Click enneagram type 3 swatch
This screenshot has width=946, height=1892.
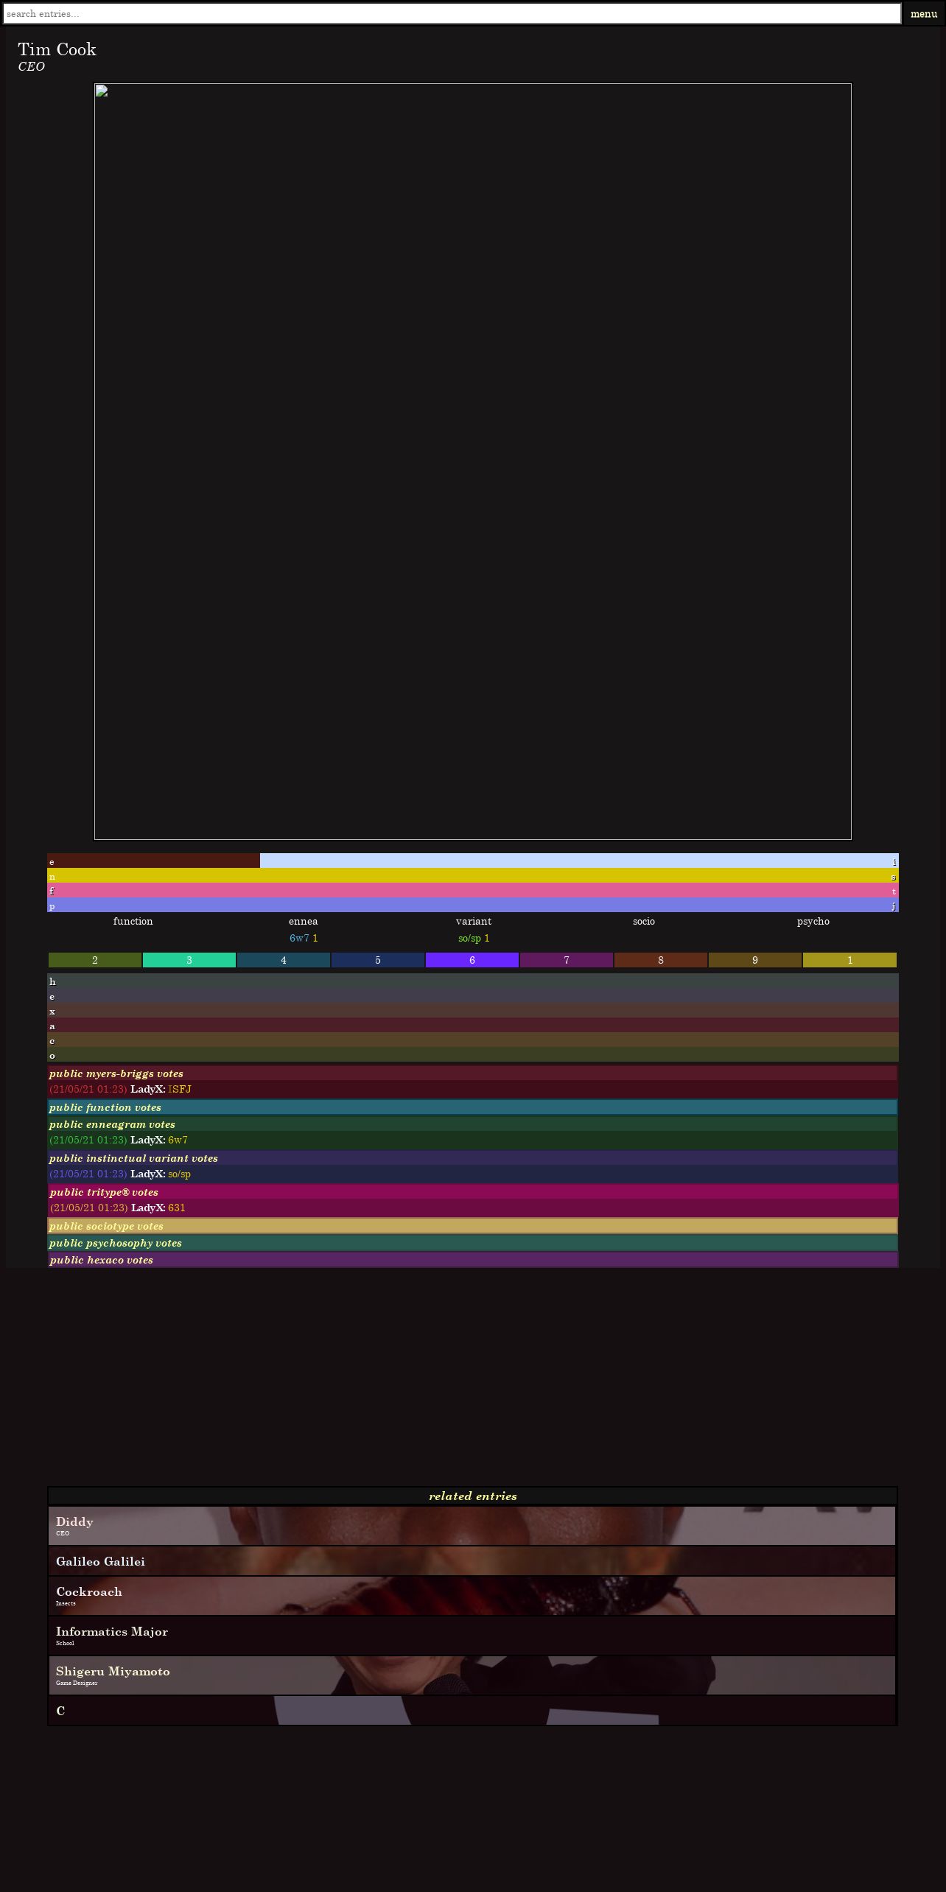pyautogui.click(x=189, y=960)
